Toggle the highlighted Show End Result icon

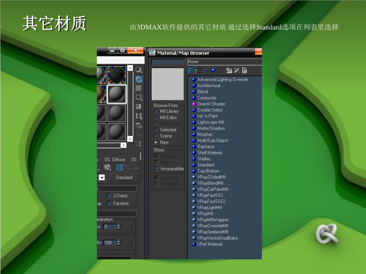pos(119,167)
